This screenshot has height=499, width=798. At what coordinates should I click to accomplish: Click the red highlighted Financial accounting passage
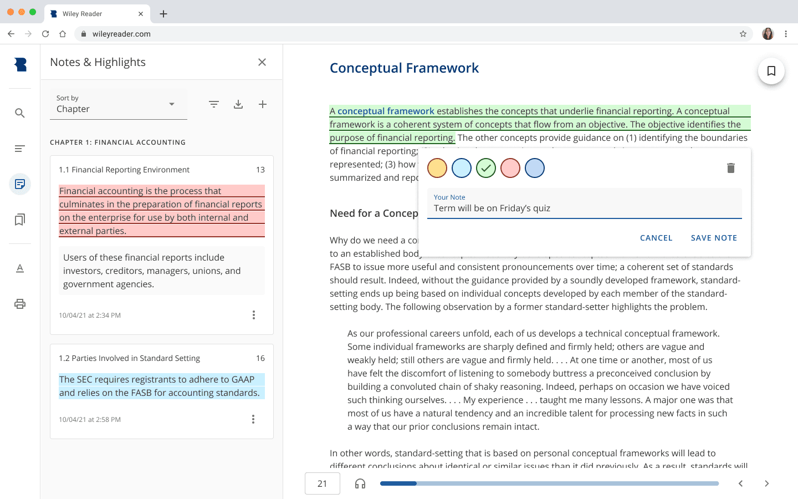pyautogui.click(x=162, y=211)
